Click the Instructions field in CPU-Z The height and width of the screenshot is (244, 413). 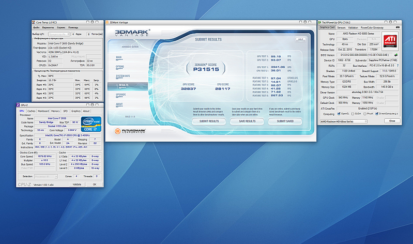coord(67,147)
